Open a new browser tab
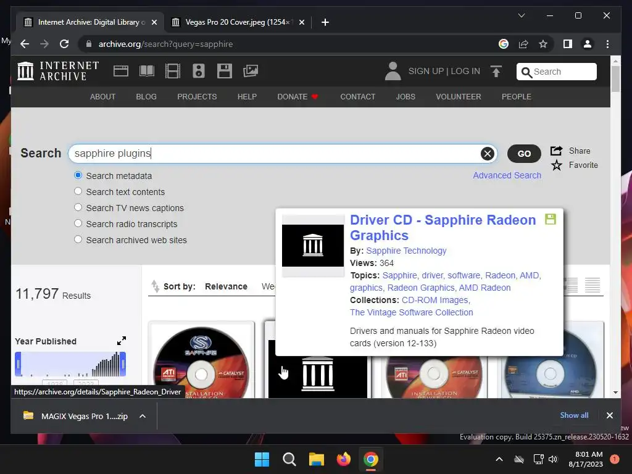 325,22
